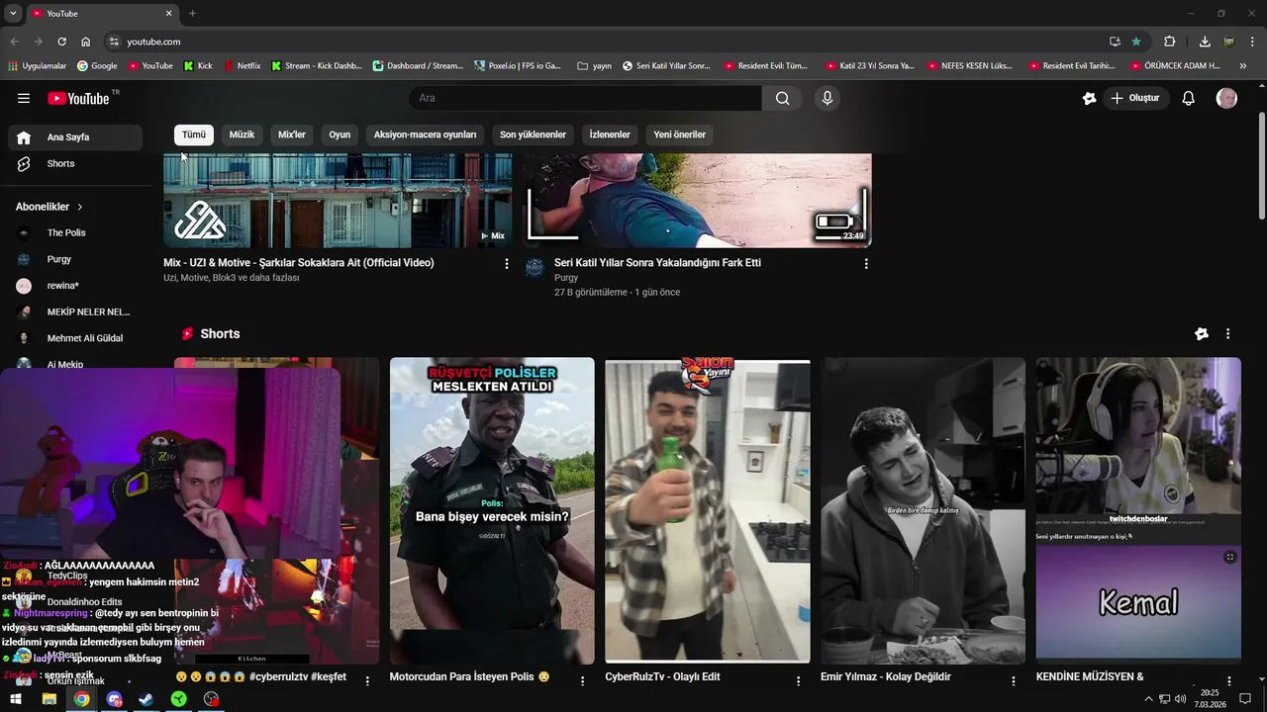The width and height of the screenshot is (1267, 712).
Task: Open the account avatar menu
Action: [x=1226, y=98]
